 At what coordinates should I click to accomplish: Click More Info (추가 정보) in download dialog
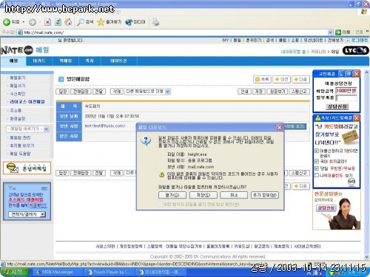(265, 195)
